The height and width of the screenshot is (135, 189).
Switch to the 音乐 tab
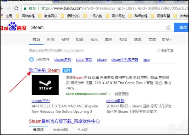(94, 39)
